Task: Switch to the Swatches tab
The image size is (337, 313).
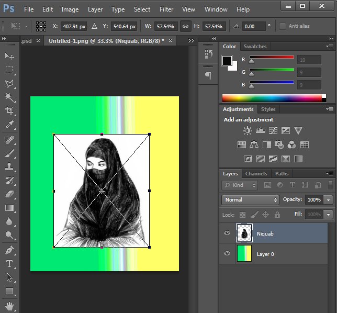Action: click(255, 47)
